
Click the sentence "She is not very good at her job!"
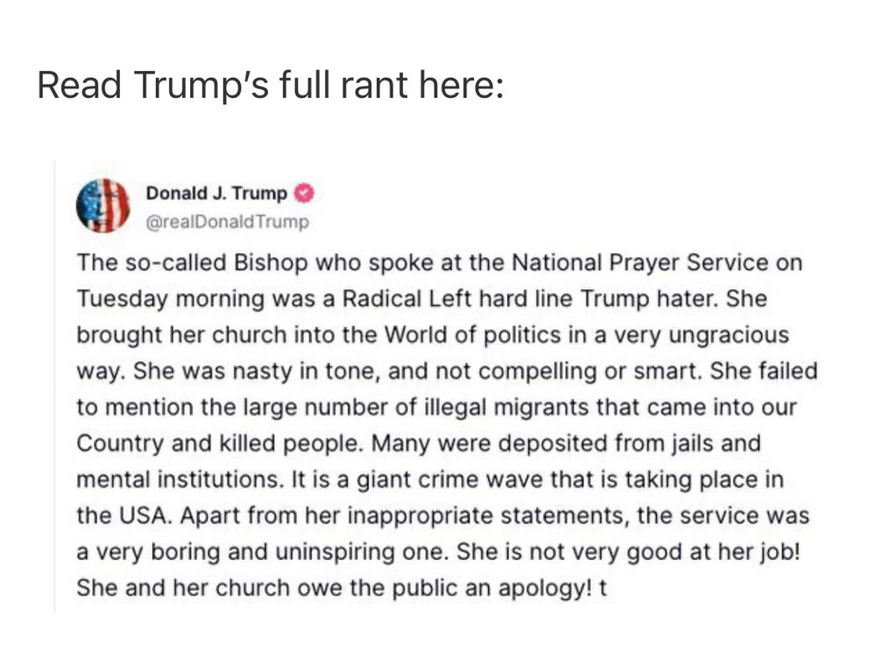(628, 551)
